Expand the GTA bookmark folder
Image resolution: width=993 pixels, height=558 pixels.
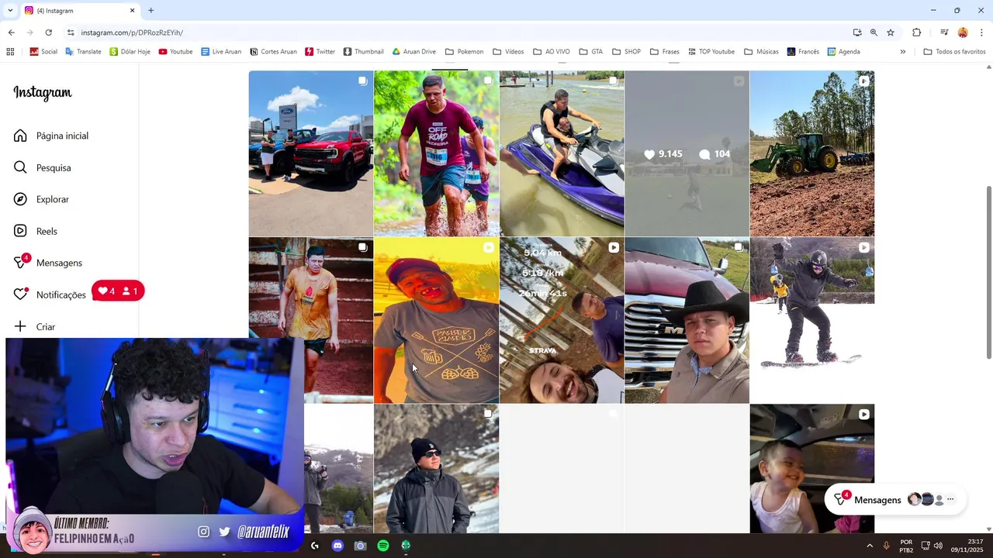click(590, 52)
